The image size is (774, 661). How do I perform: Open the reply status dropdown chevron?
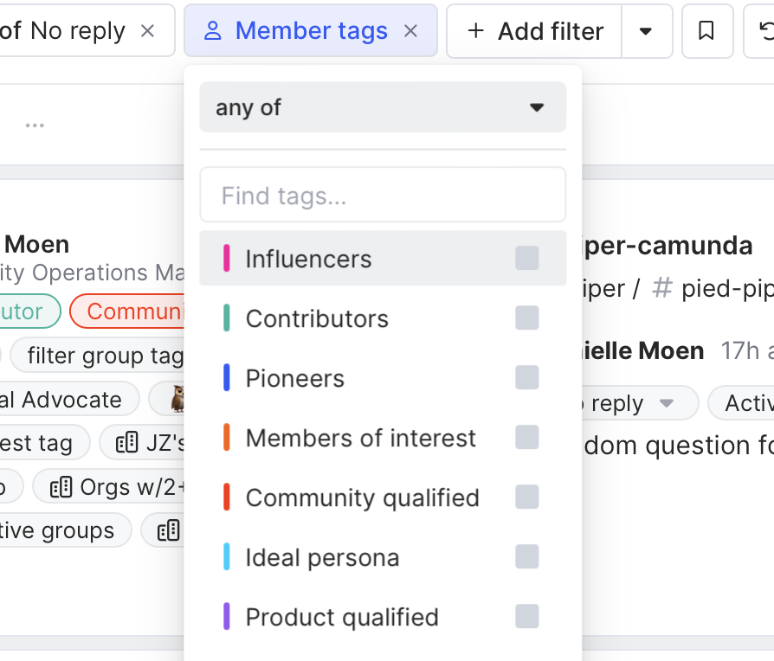click(x=666, y=403)
